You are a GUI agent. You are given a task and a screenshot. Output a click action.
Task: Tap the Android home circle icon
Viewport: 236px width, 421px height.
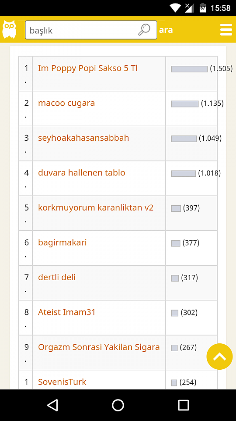coord(118,405)
